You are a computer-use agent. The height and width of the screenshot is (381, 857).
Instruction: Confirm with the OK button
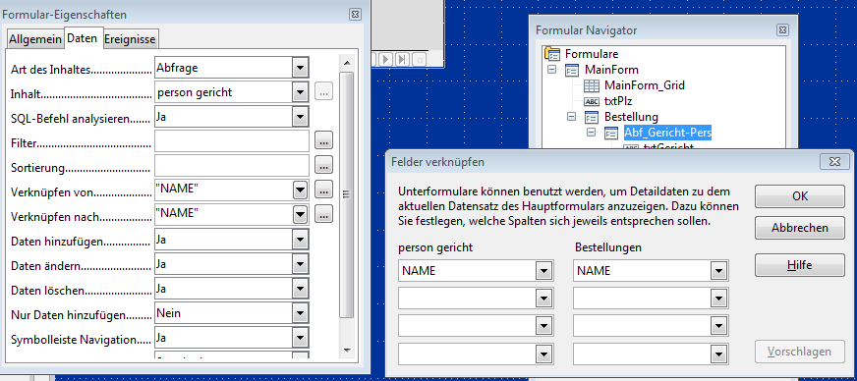click(800, 196)
